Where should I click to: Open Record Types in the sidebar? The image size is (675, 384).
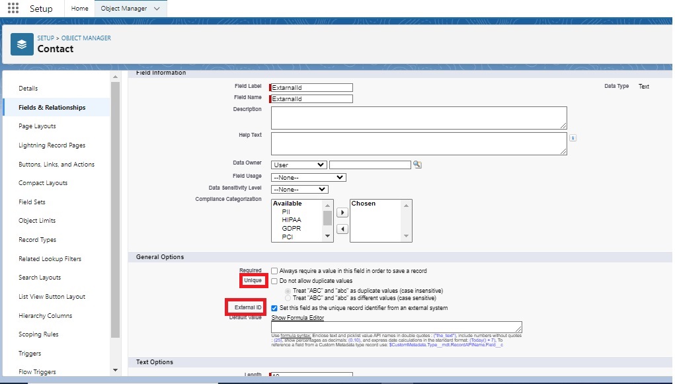pyautogui.click(x=38, y=240)
